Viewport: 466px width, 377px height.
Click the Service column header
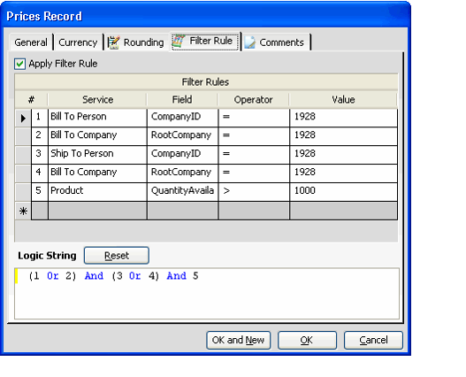point(97,100)
